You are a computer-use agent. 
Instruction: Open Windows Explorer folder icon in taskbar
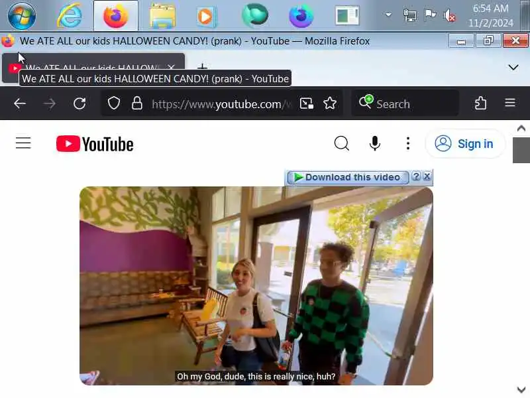(x=162, y=16)
